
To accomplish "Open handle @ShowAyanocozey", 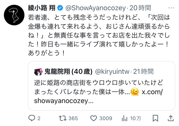I will click(96, 8).
